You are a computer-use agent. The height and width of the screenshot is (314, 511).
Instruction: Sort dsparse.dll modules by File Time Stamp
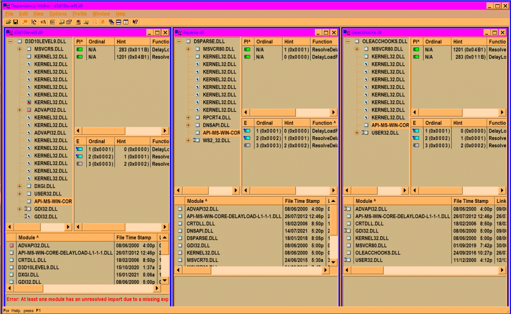(x=303, y=201)
